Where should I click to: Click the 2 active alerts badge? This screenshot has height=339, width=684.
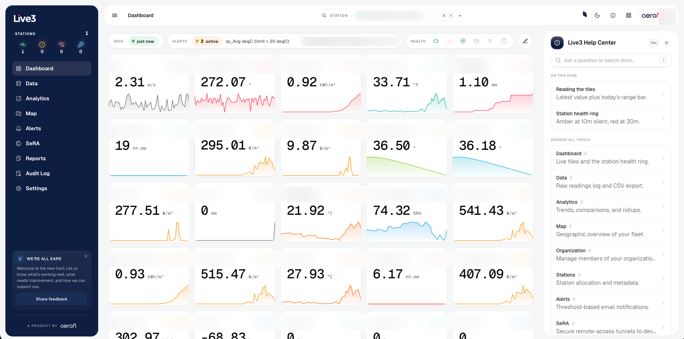point(207,41)
